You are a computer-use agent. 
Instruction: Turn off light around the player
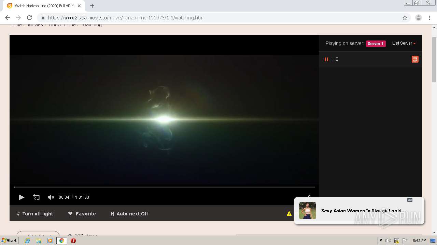click(35, 214)
